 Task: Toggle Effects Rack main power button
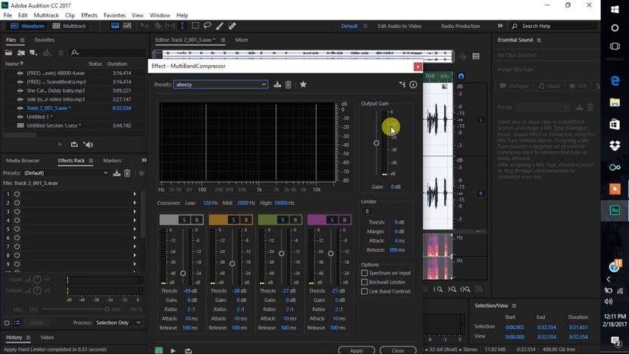tap(7, 323)
